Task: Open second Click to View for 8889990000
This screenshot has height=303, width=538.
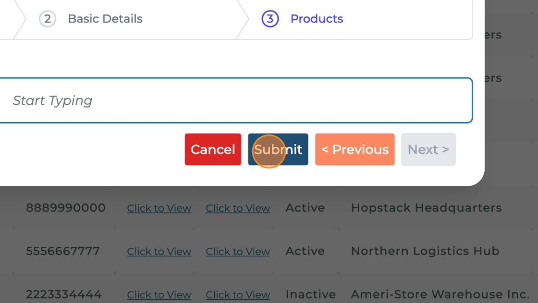Action: [x=238, y=208]
